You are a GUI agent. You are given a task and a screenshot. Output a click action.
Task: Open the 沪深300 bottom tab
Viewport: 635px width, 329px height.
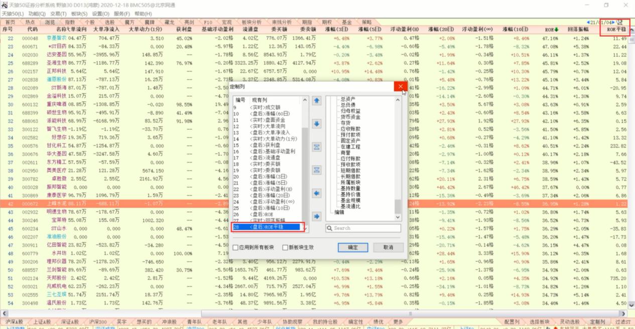pyautogui.click(x=97, y=321)
